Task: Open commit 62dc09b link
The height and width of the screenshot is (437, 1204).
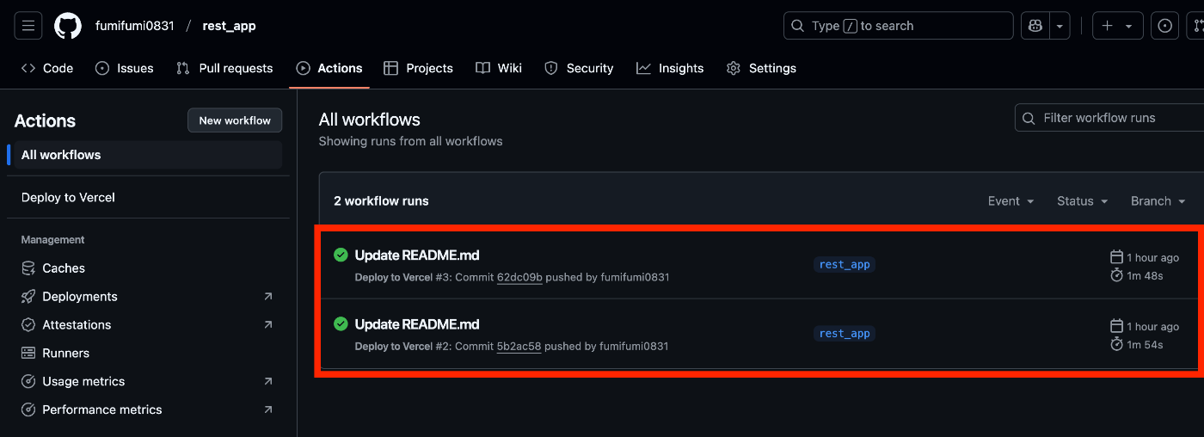Action: pyautogui.click(x=519, y=277)
